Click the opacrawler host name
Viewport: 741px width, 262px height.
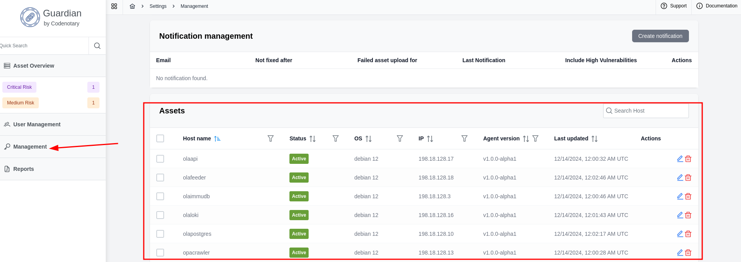point(196,253)
